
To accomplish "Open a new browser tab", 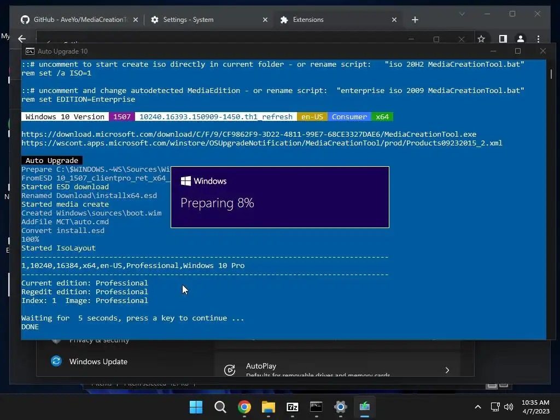I will (x=415, y=20).
